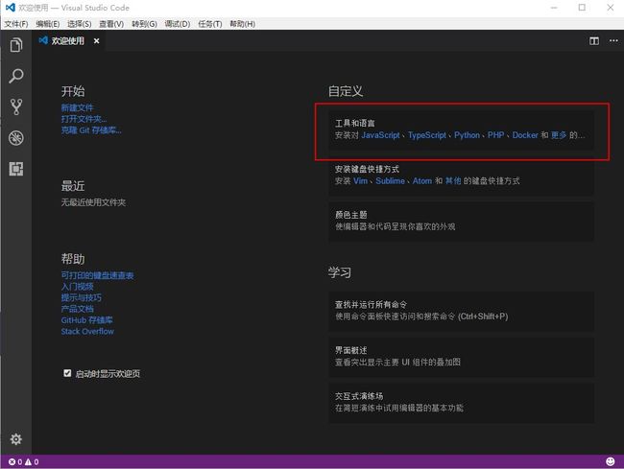Click 更多 link in 工具和语言
The image size is (624, 469).
click(559, 135)
